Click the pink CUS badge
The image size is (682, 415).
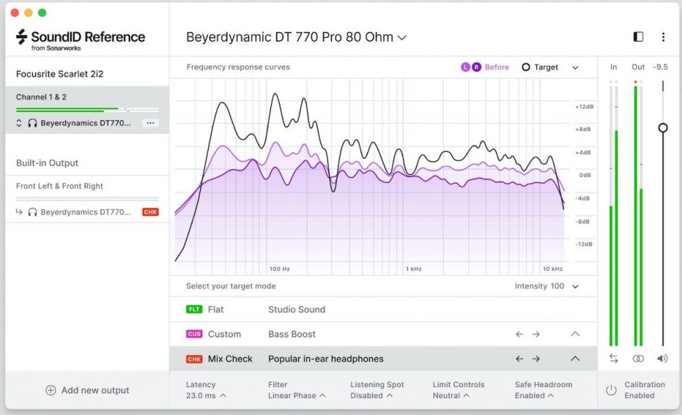pos(194,334)
